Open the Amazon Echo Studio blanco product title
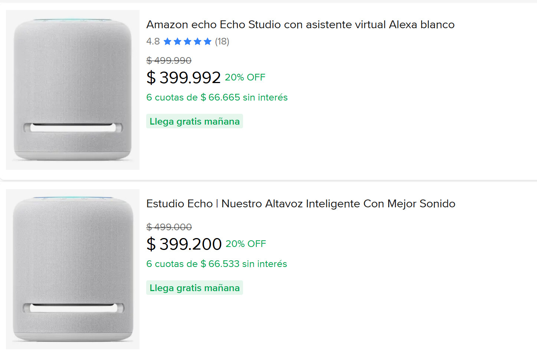Viewport: 537px width, 356px height. point(300,24)
